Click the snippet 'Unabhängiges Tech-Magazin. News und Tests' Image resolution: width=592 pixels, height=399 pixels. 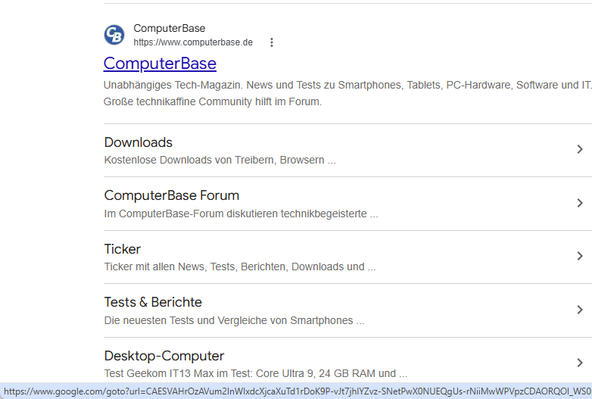point(212,85)
